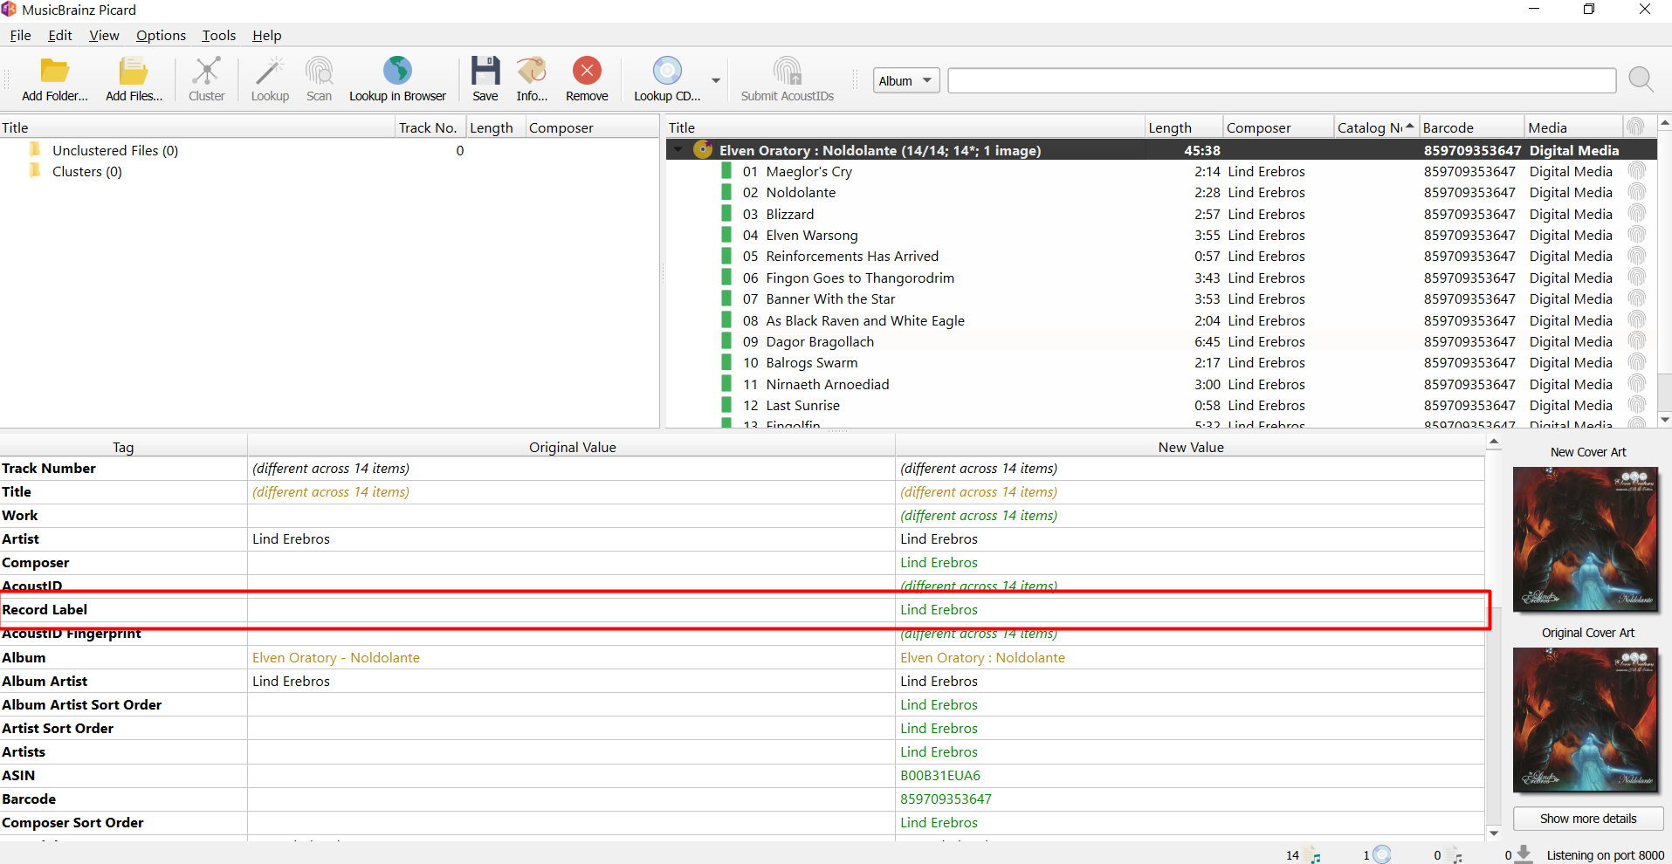The width and height of the screenshot is (1672, 864).
Task: Click green status square for Noldolante track
Action: (x=726, y=192)
